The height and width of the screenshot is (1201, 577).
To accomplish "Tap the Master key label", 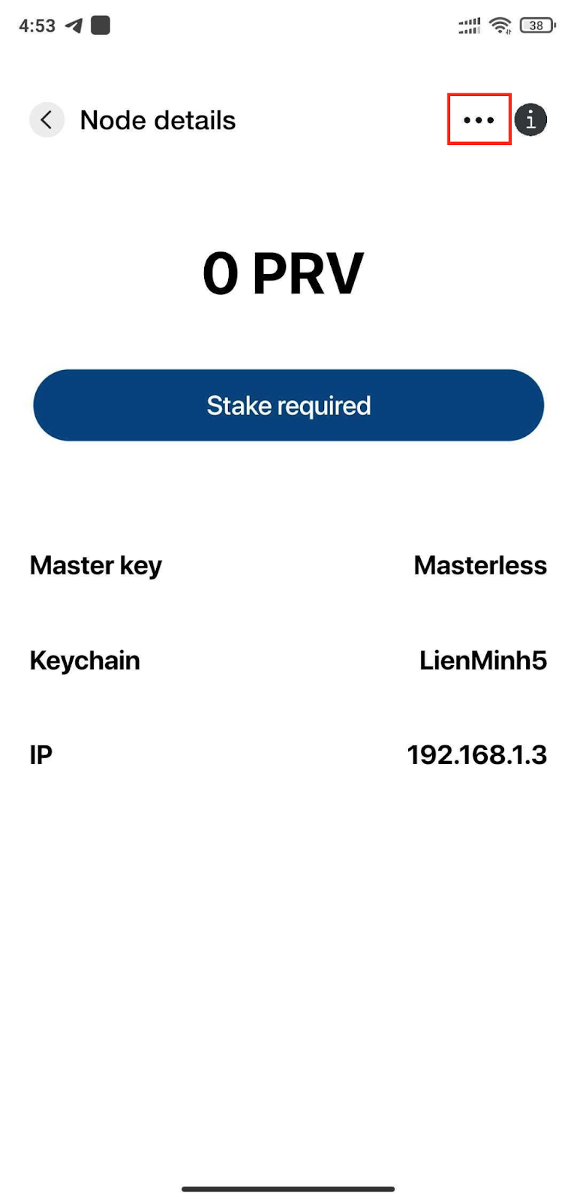I will coord(95,566).
